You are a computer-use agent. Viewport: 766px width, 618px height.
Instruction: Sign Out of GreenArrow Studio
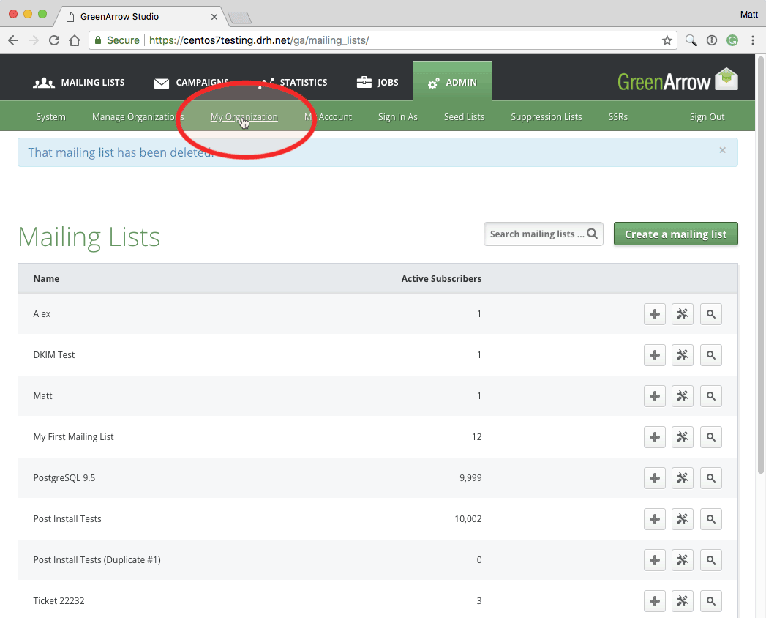[707, 117]
